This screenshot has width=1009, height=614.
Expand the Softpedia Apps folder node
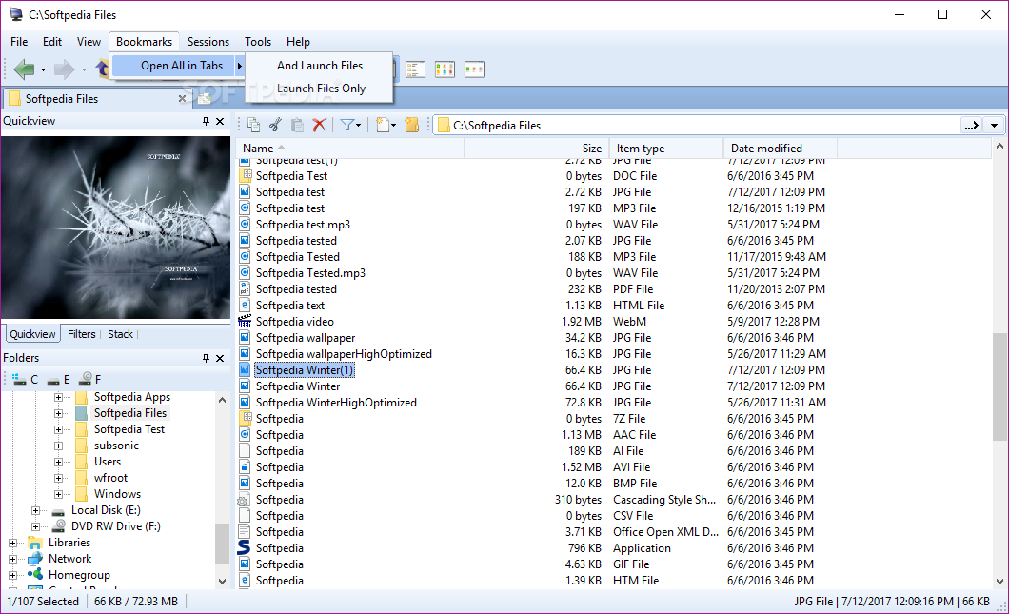pos(59,397)
